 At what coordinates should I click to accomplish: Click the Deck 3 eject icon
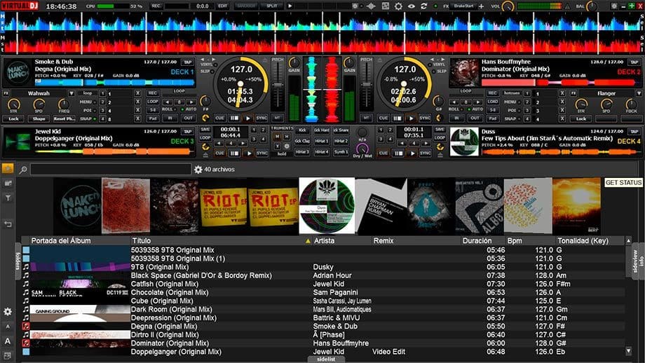coord(205,156)
